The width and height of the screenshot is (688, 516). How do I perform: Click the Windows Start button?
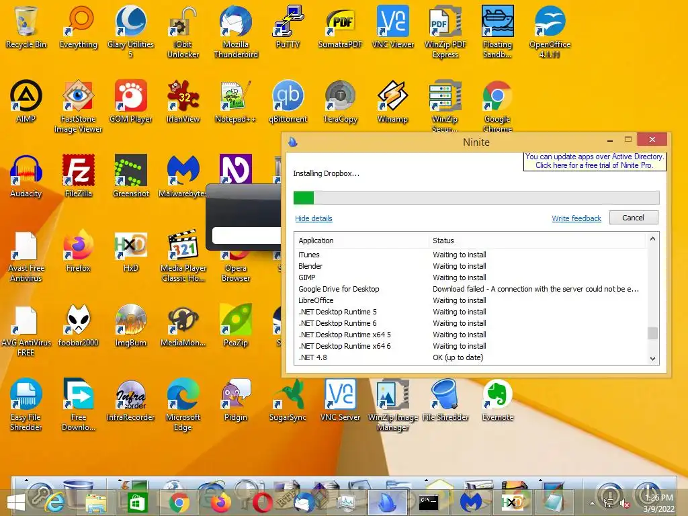(x=16, y=503)
